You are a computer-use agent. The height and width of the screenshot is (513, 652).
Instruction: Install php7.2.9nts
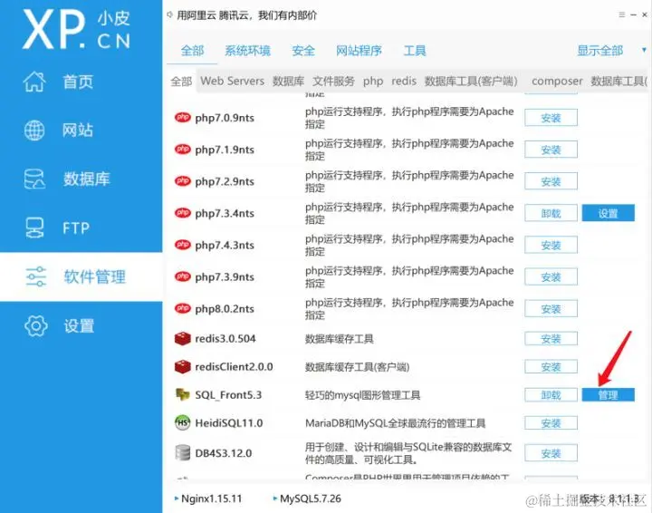click(551, 181)
